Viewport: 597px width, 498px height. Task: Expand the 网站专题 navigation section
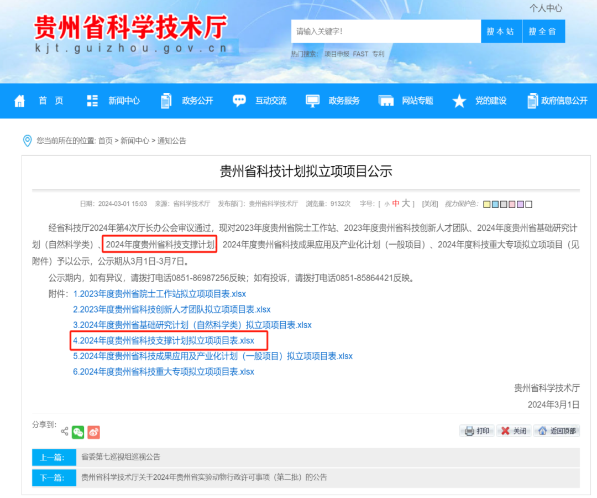coord(418,101)
